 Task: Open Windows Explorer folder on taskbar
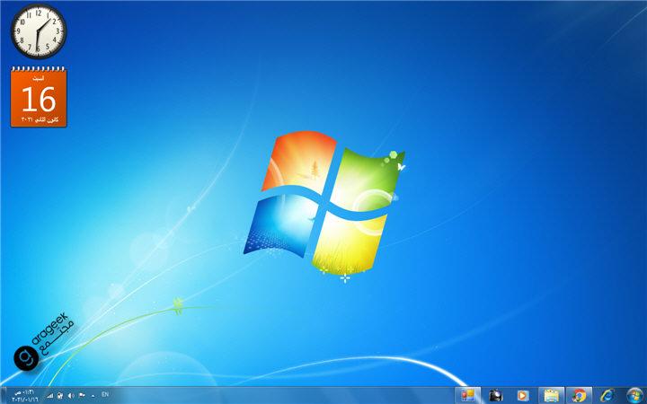(551, 395)
